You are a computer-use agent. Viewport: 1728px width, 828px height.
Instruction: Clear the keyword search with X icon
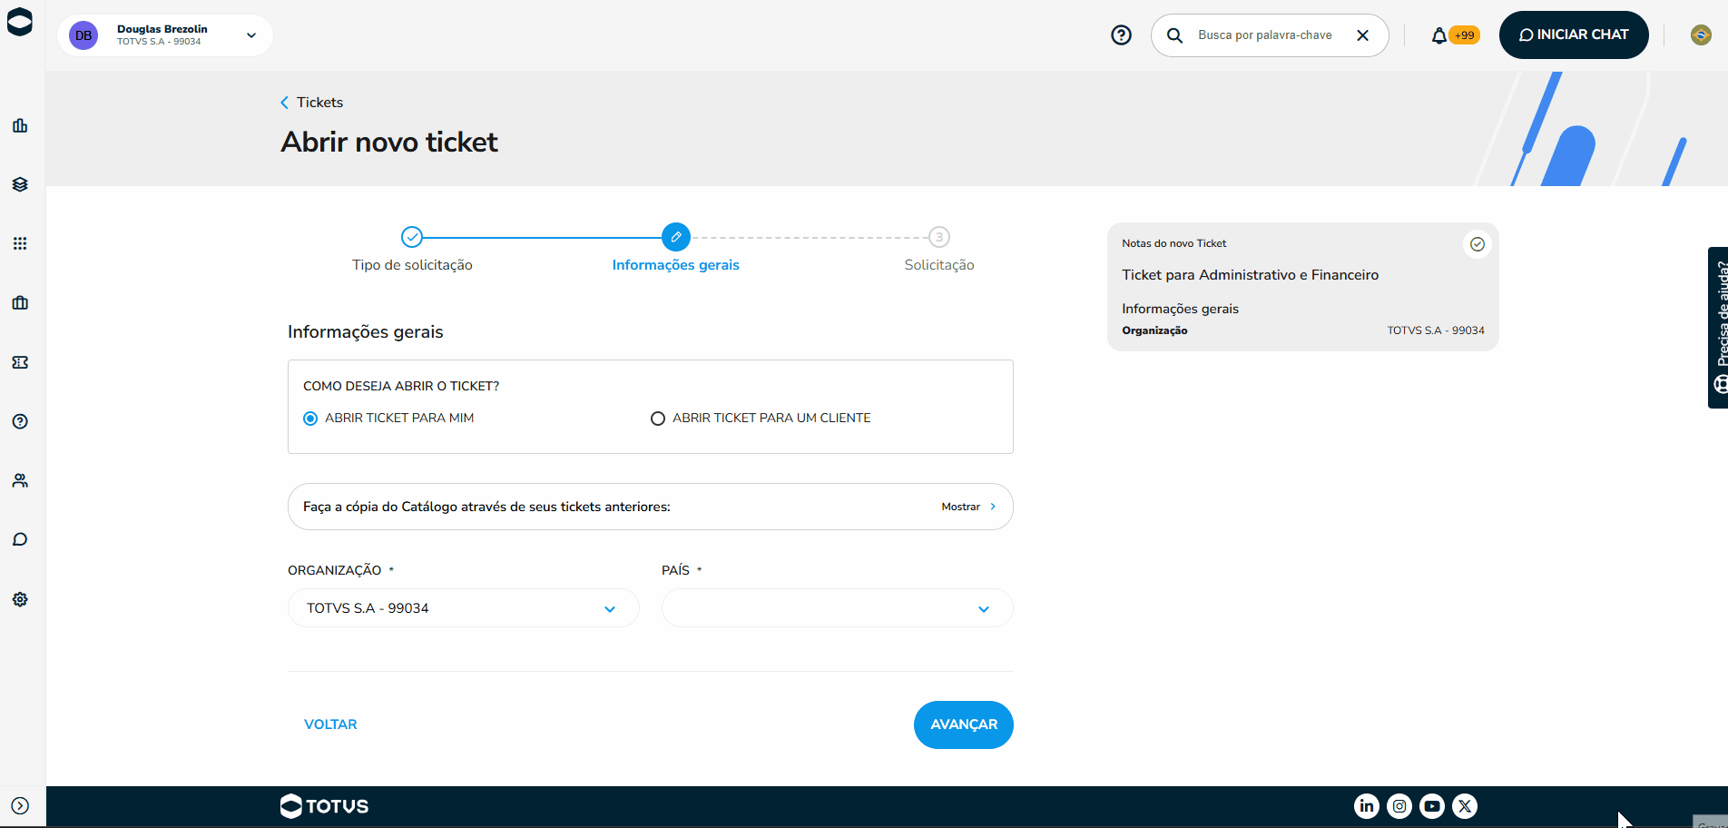pyautogui.click(x=1362, y=35)
